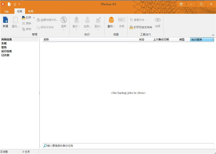Viewport: 216px width, 154px height.
Task: Open 目标文件夹 destination folder
Action: 45,27
